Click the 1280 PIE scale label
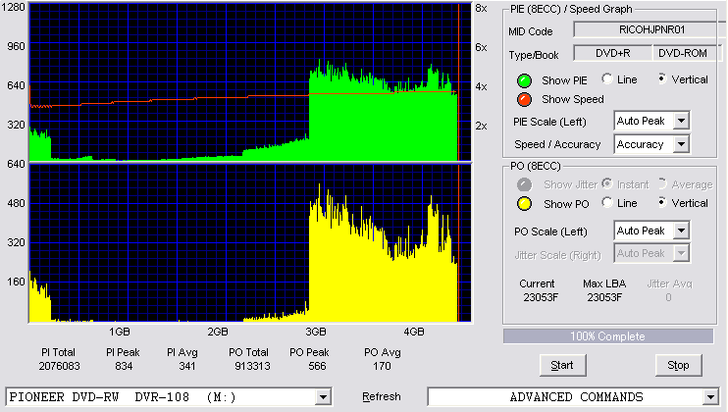 click(14, 7)
